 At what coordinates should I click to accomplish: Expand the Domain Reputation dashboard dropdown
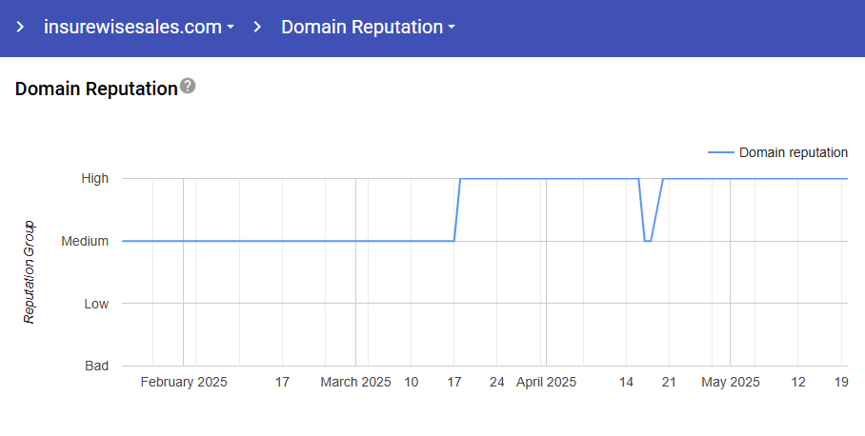(368, 28)
